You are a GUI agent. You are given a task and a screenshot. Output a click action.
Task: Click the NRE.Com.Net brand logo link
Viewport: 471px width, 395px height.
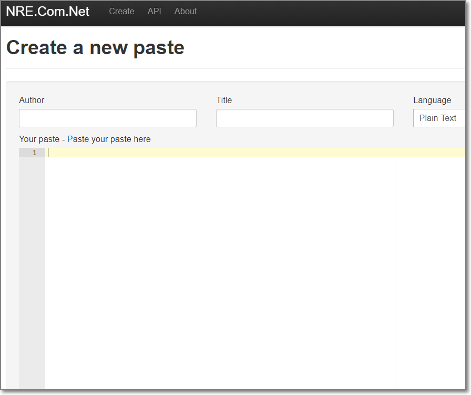coord(48,12)
